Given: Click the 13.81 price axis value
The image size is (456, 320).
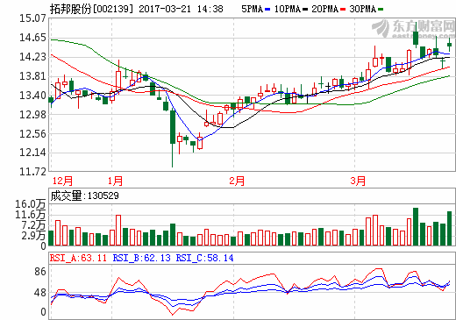Looking at the screenshot, I should (32, 76).
